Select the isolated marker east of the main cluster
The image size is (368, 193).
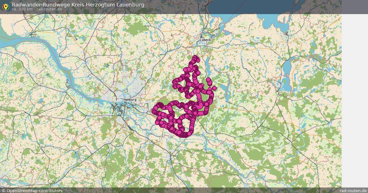pyautogui.click(x=214, y=88)
